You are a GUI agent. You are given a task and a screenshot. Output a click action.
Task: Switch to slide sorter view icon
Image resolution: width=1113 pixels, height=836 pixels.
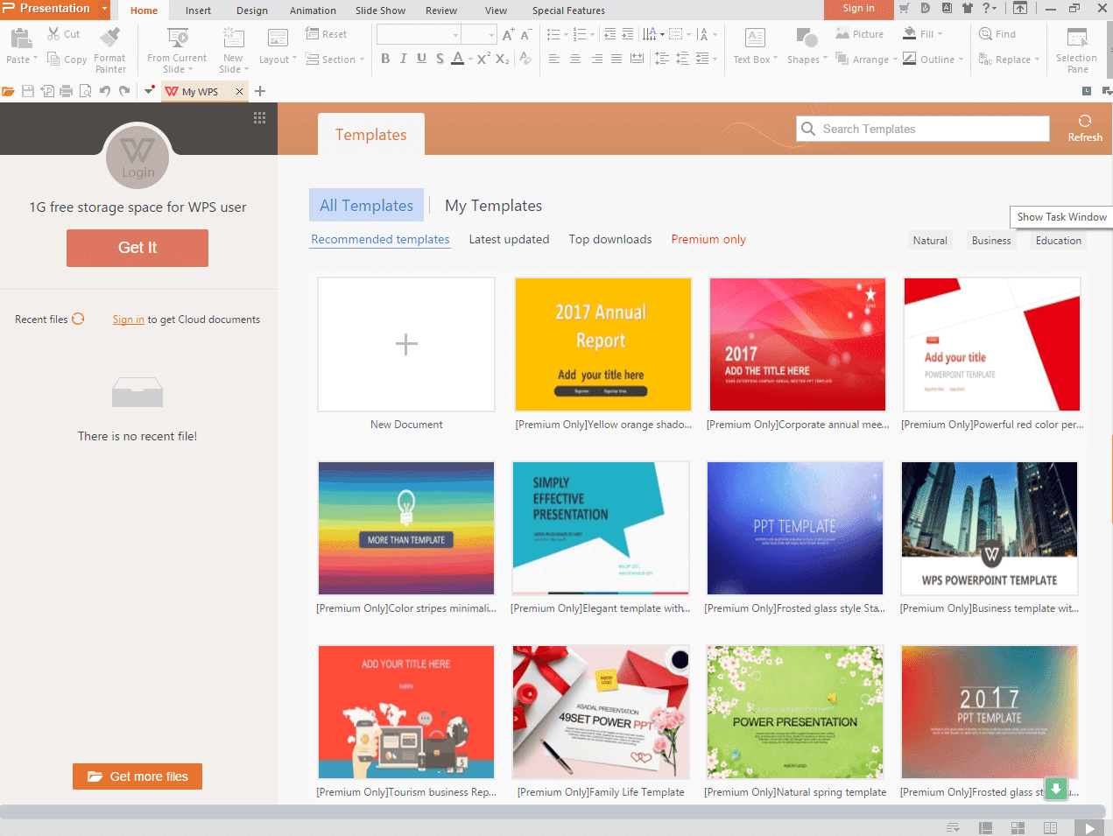(x=1018, y=828)
